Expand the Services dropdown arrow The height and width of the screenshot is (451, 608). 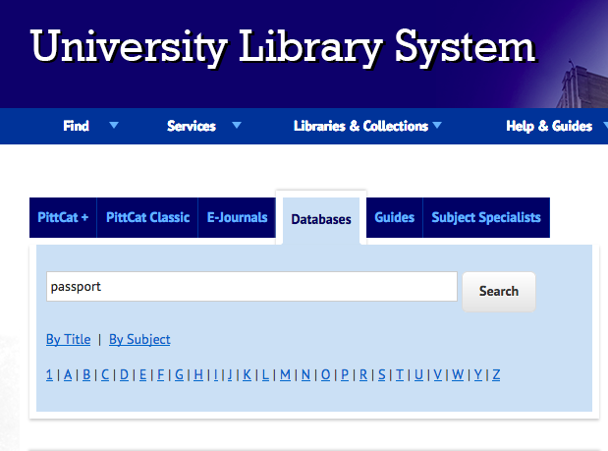(x=237, y=125)
